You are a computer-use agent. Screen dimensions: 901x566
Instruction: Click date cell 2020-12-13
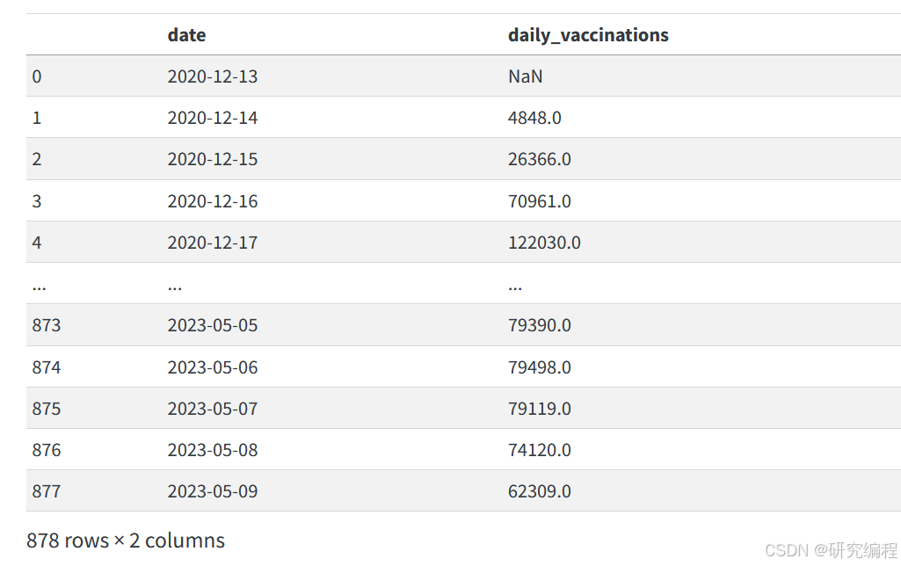click(213, 76)
